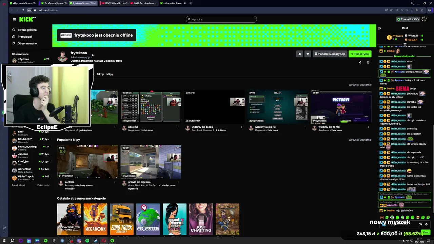Open options menu for nosiema video
434x244 pixels.
tap(178, 127)
